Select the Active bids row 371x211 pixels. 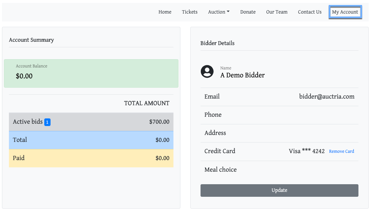point(91,122)
